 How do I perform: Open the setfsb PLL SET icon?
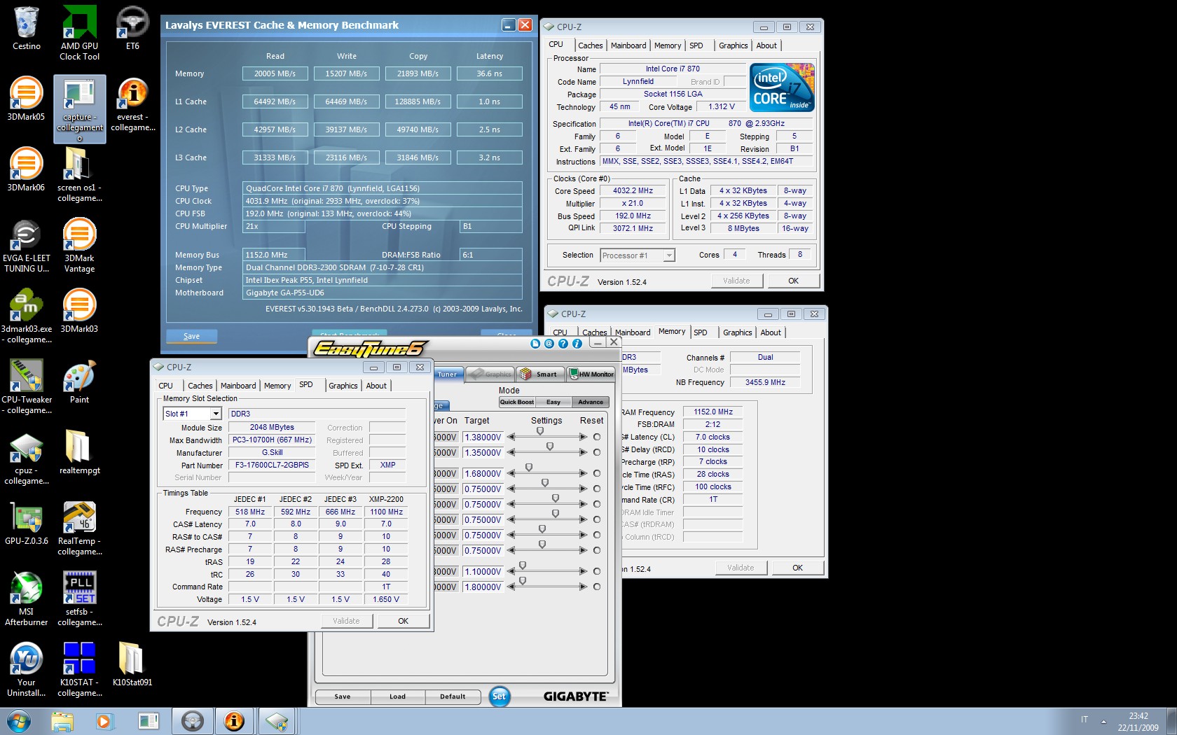coord(80,600)
